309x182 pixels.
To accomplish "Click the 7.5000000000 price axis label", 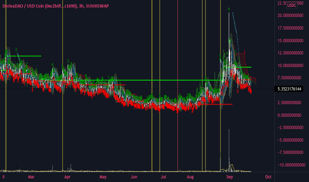I will point(289,78).
